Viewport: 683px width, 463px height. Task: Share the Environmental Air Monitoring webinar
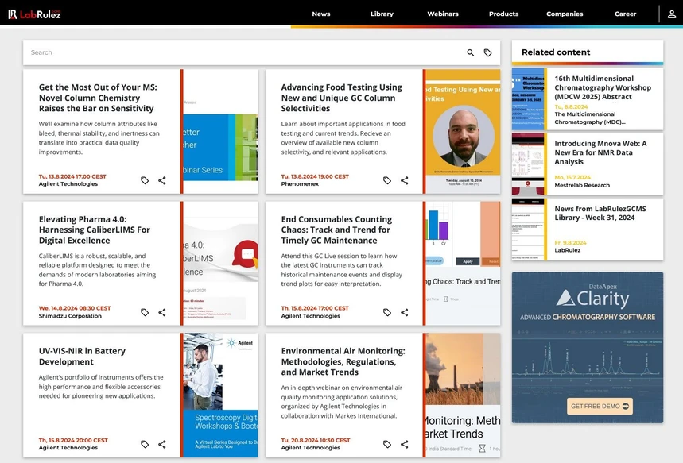[404, 444]
